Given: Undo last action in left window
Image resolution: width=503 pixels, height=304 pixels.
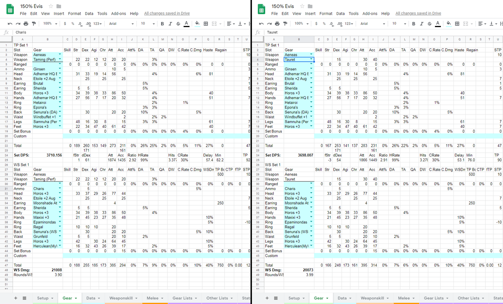Looking at the screenshot, I should 10,24.
